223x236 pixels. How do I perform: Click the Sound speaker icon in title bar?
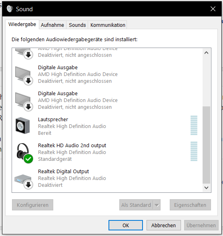(x=10, y=9)
